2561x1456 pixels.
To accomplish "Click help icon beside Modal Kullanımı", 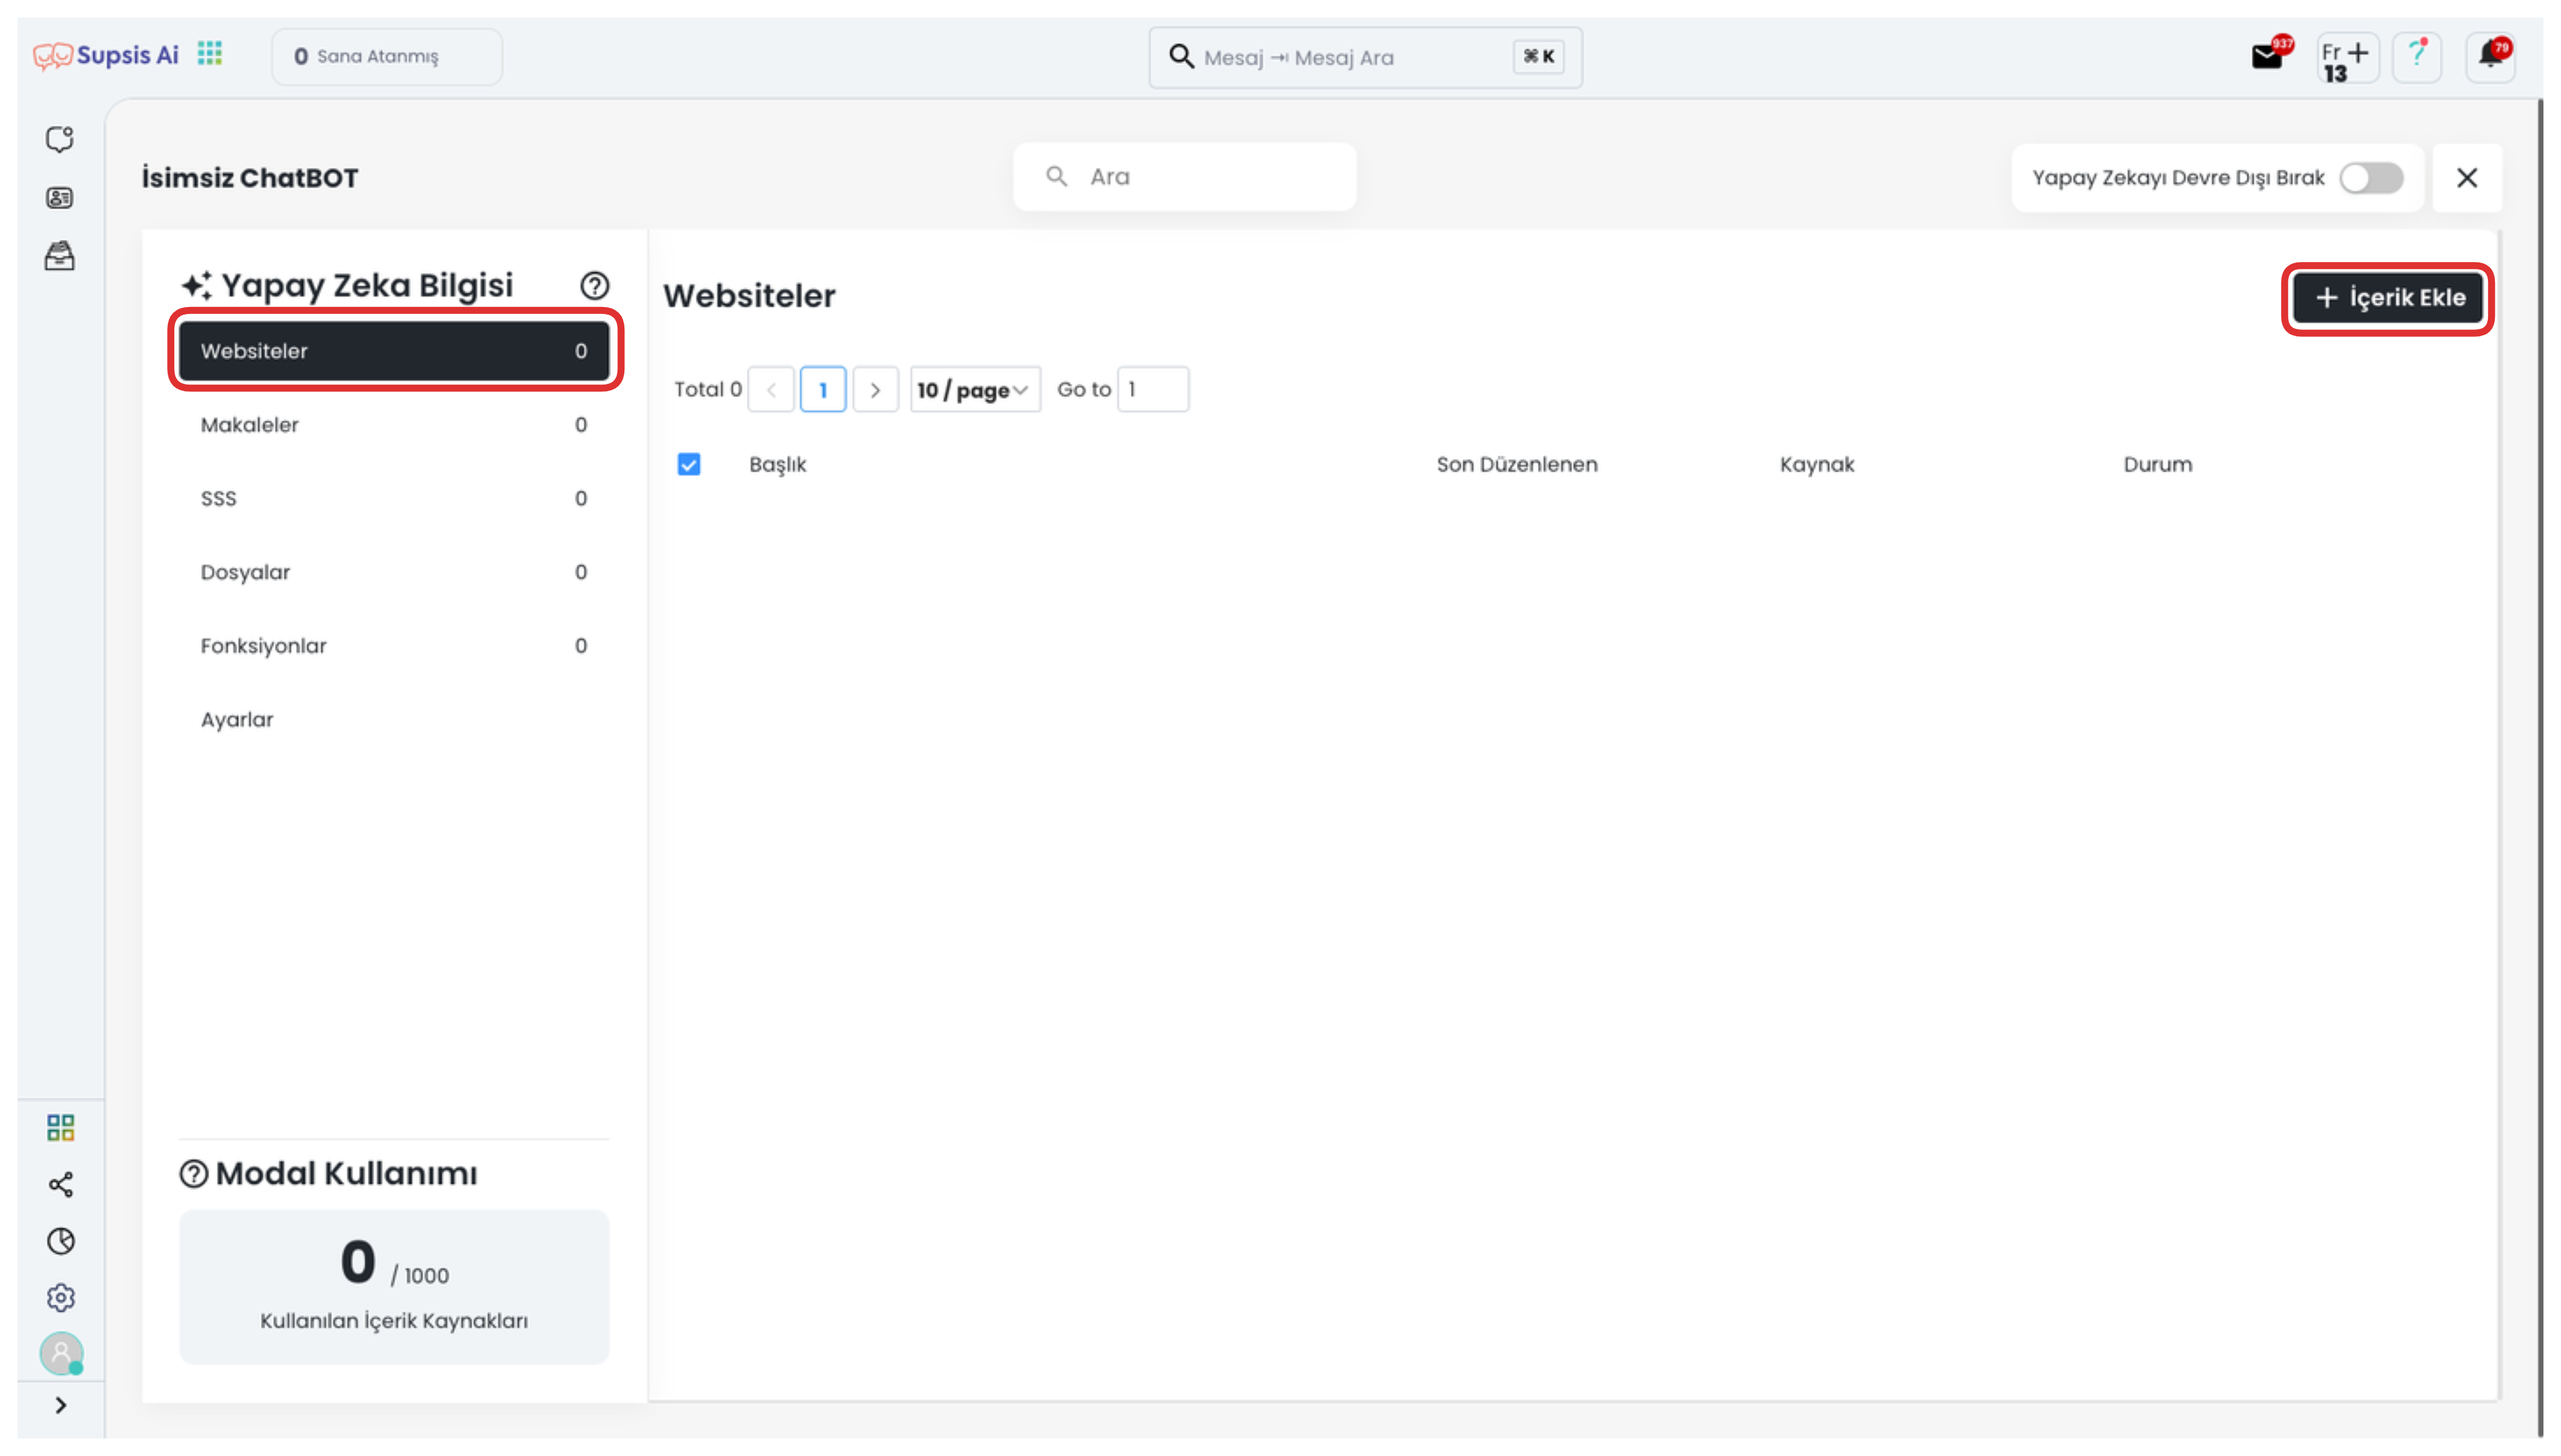I will (193, 1174).
